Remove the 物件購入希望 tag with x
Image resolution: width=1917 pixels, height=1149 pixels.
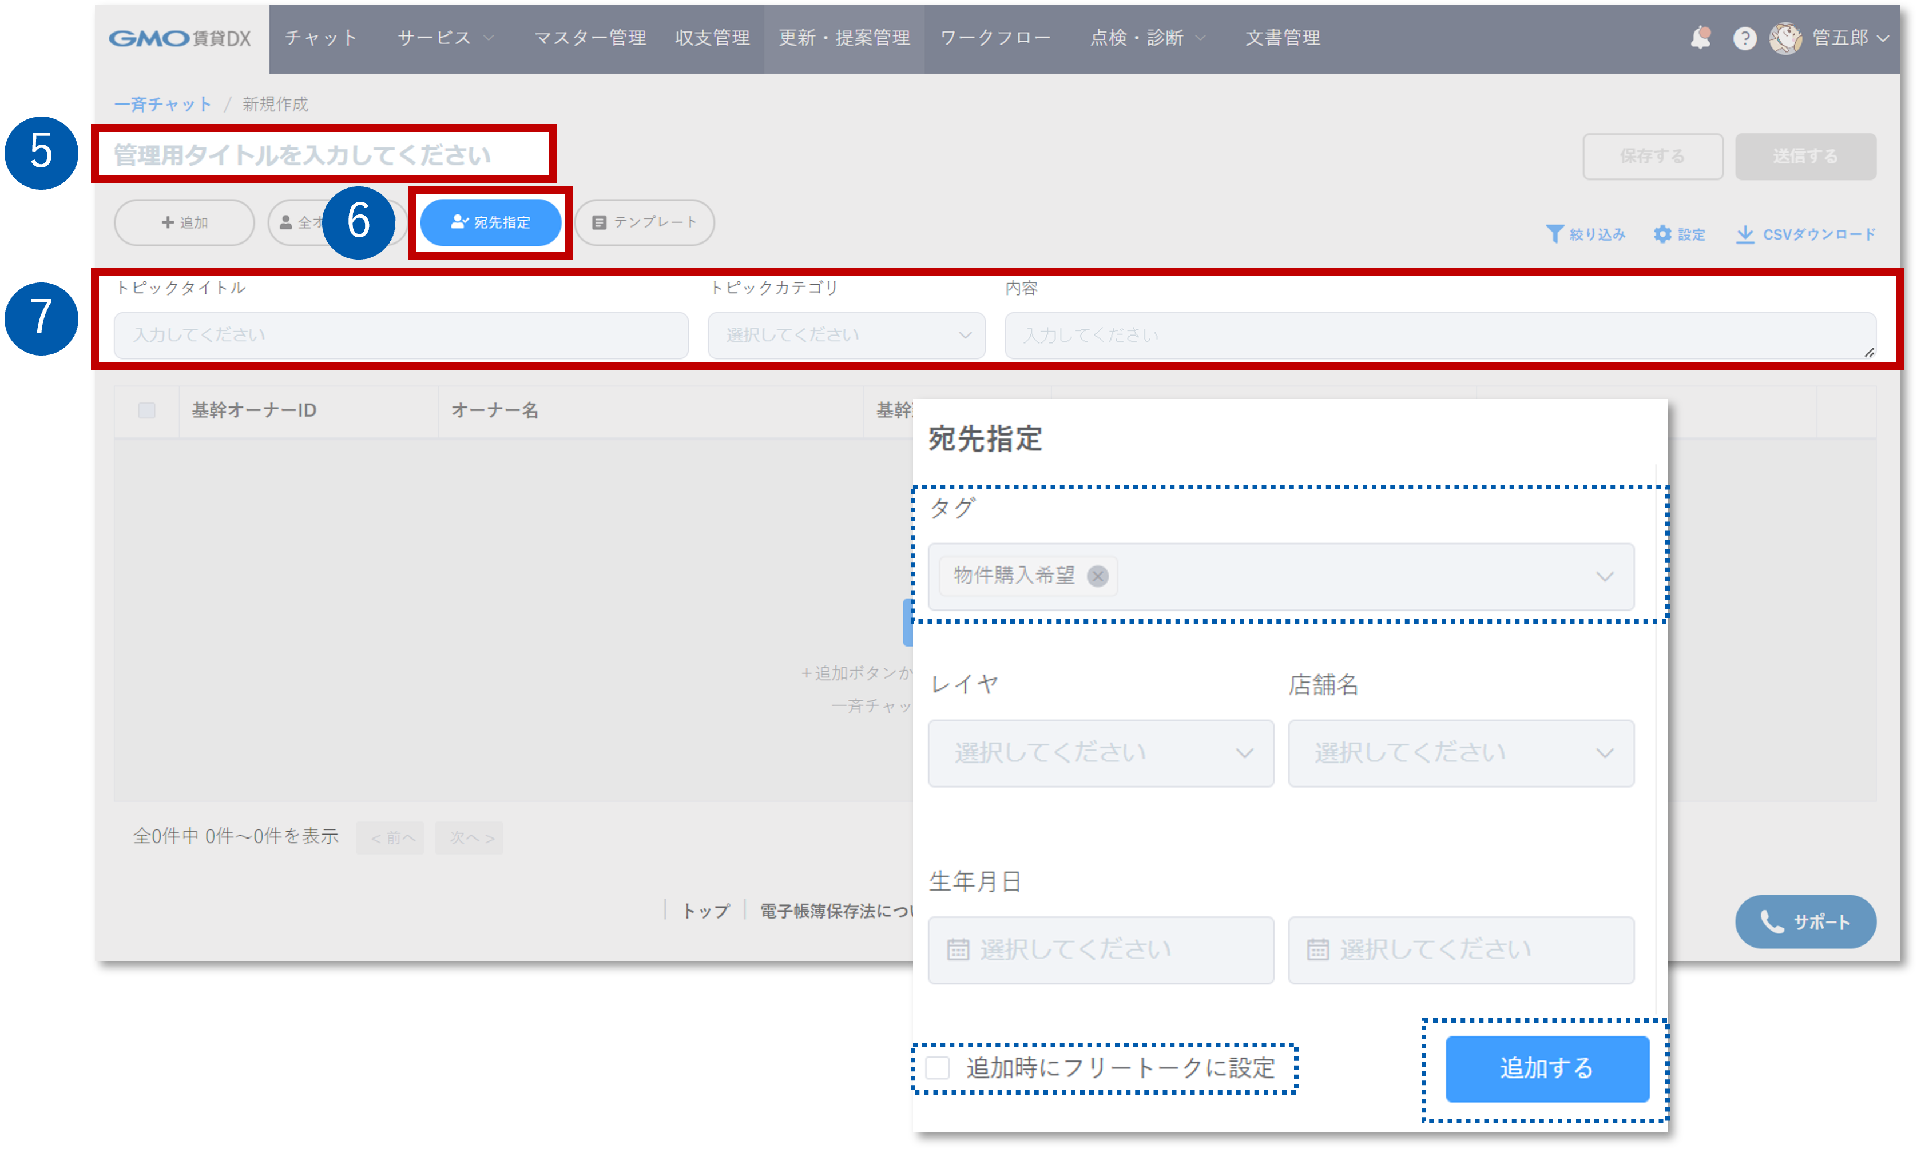click(x=1097, y=576)
